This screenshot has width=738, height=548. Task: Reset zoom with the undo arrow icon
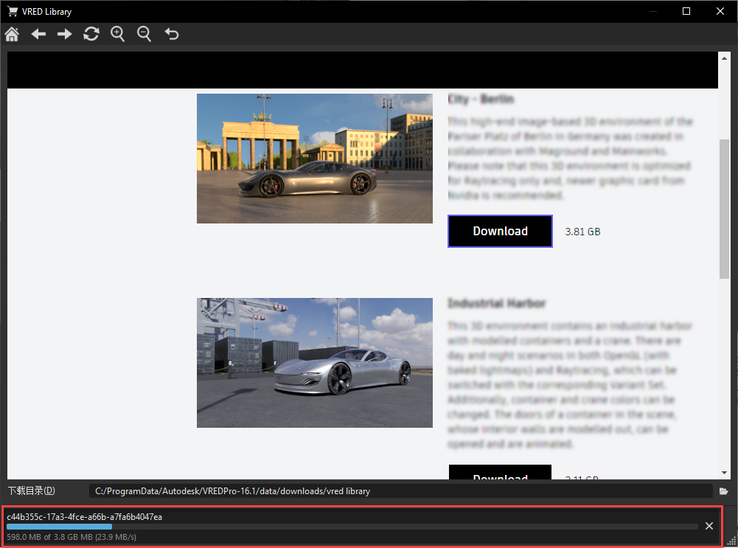click(172, 35)
